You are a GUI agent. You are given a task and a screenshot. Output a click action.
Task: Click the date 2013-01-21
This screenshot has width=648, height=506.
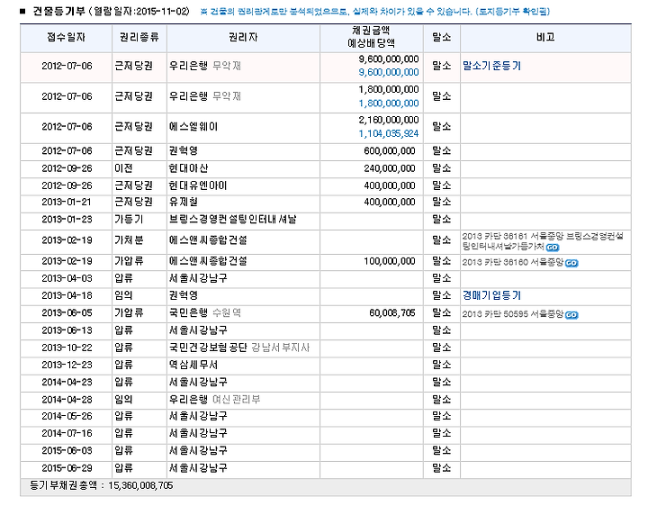67,203
